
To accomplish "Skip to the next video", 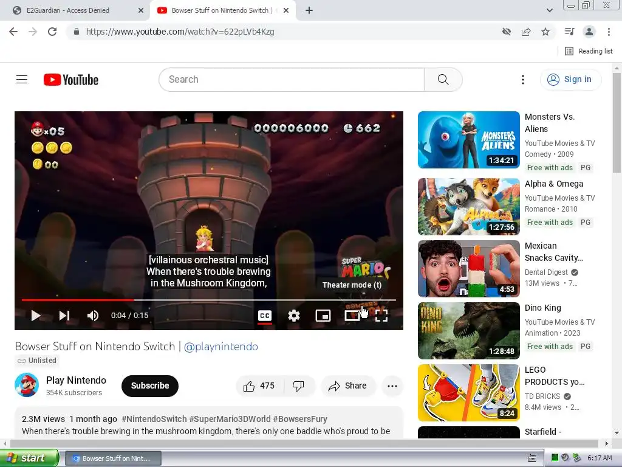I will coord(64,316).
